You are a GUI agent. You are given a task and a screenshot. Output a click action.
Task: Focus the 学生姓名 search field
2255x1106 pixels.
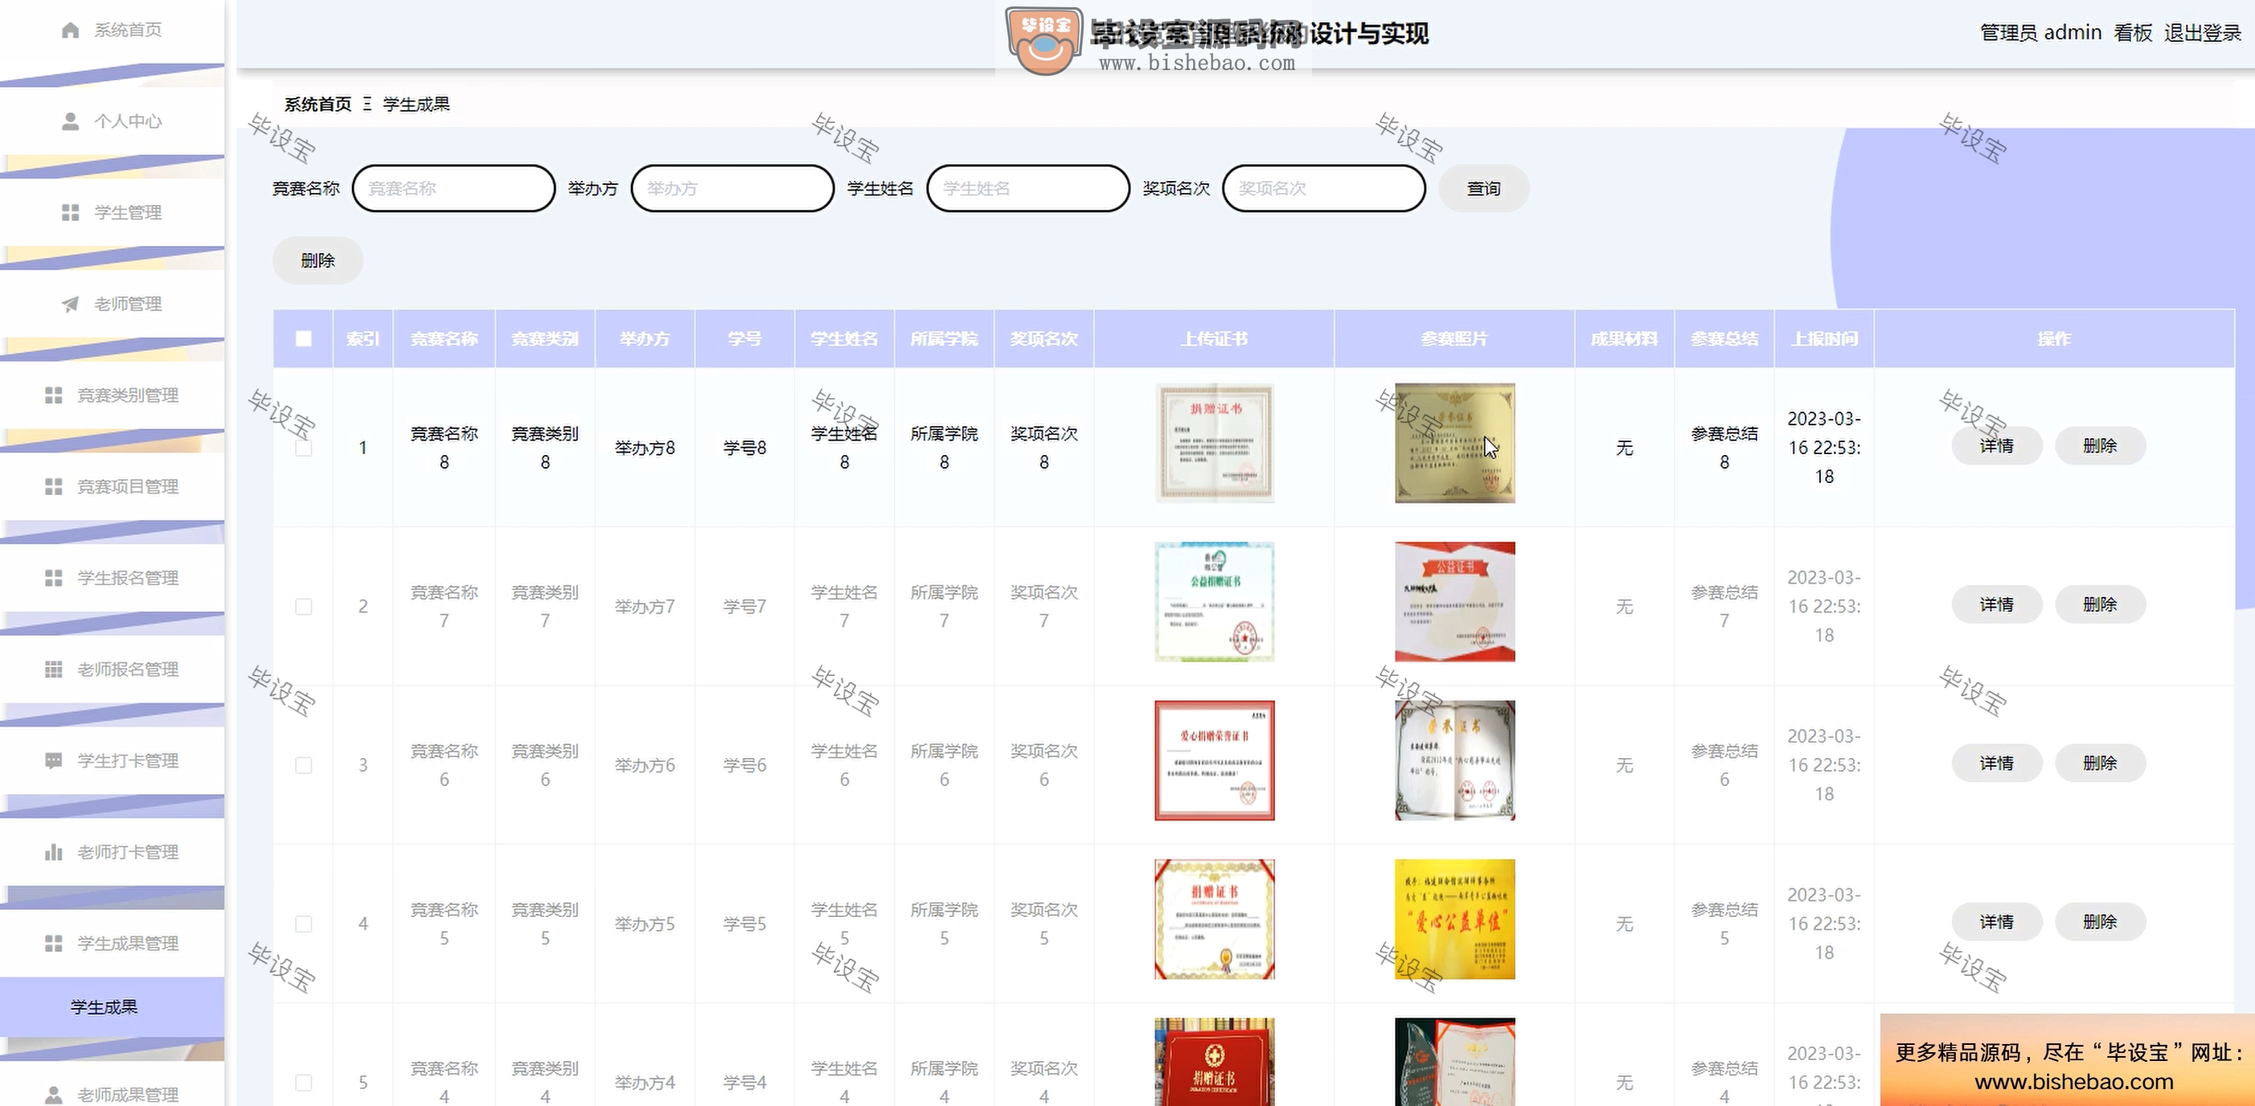(1027, 188)
